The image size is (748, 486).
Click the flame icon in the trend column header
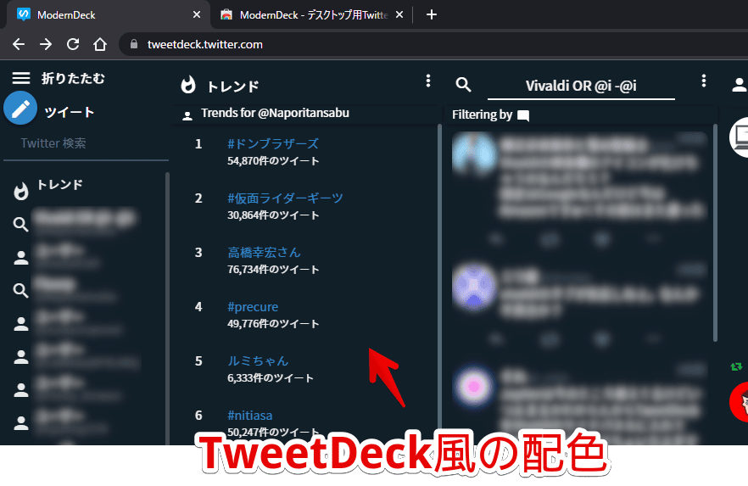coord(188,85)
